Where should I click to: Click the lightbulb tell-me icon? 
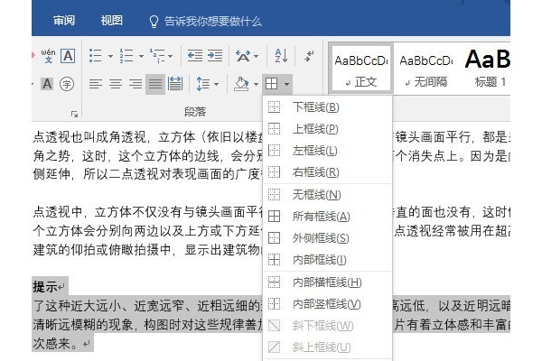click(x=154, y=22)
